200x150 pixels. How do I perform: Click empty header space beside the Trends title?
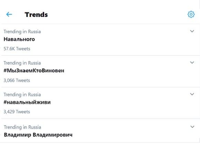pos(115,15)
